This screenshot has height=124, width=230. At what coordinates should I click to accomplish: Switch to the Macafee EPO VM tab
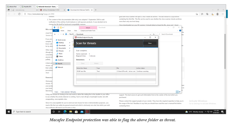[x=28, y=7]
